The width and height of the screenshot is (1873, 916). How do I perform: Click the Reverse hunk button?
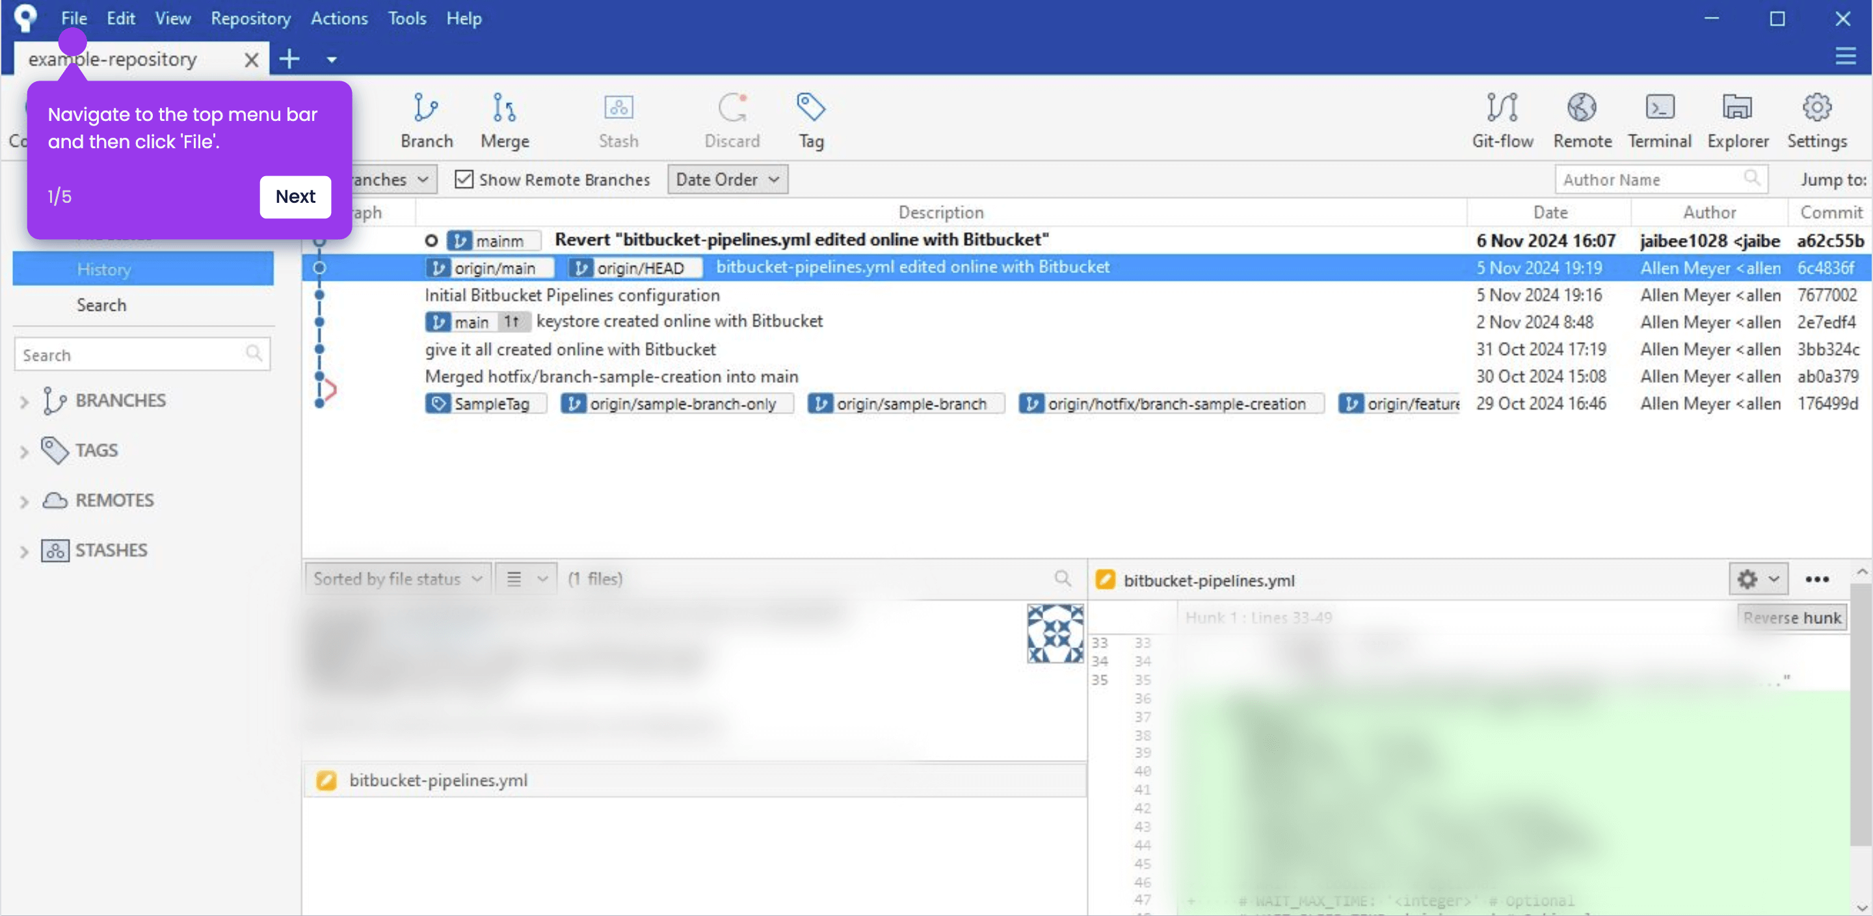tap(1792, 617)
